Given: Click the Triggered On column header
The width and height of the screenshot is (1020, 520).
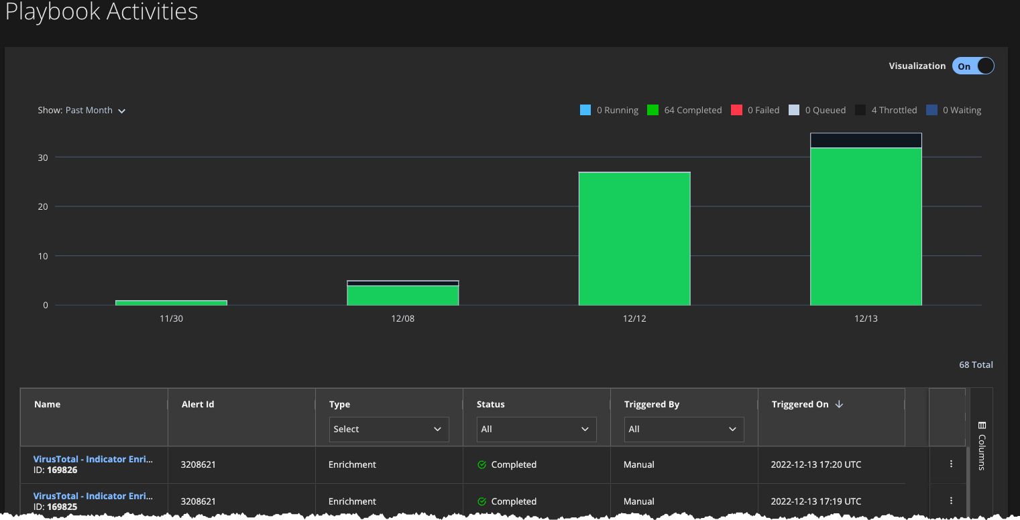Looking at the screenshot, I should [x=800, y=405].
